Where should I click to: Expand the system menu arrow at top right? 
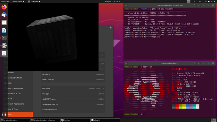coord(215,1)
